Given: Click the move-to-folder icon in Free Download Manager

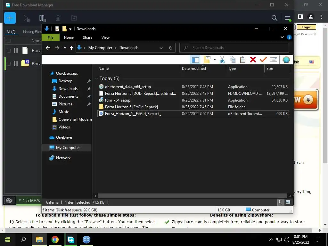Looking at the screenshot, I should pos(74,18).
